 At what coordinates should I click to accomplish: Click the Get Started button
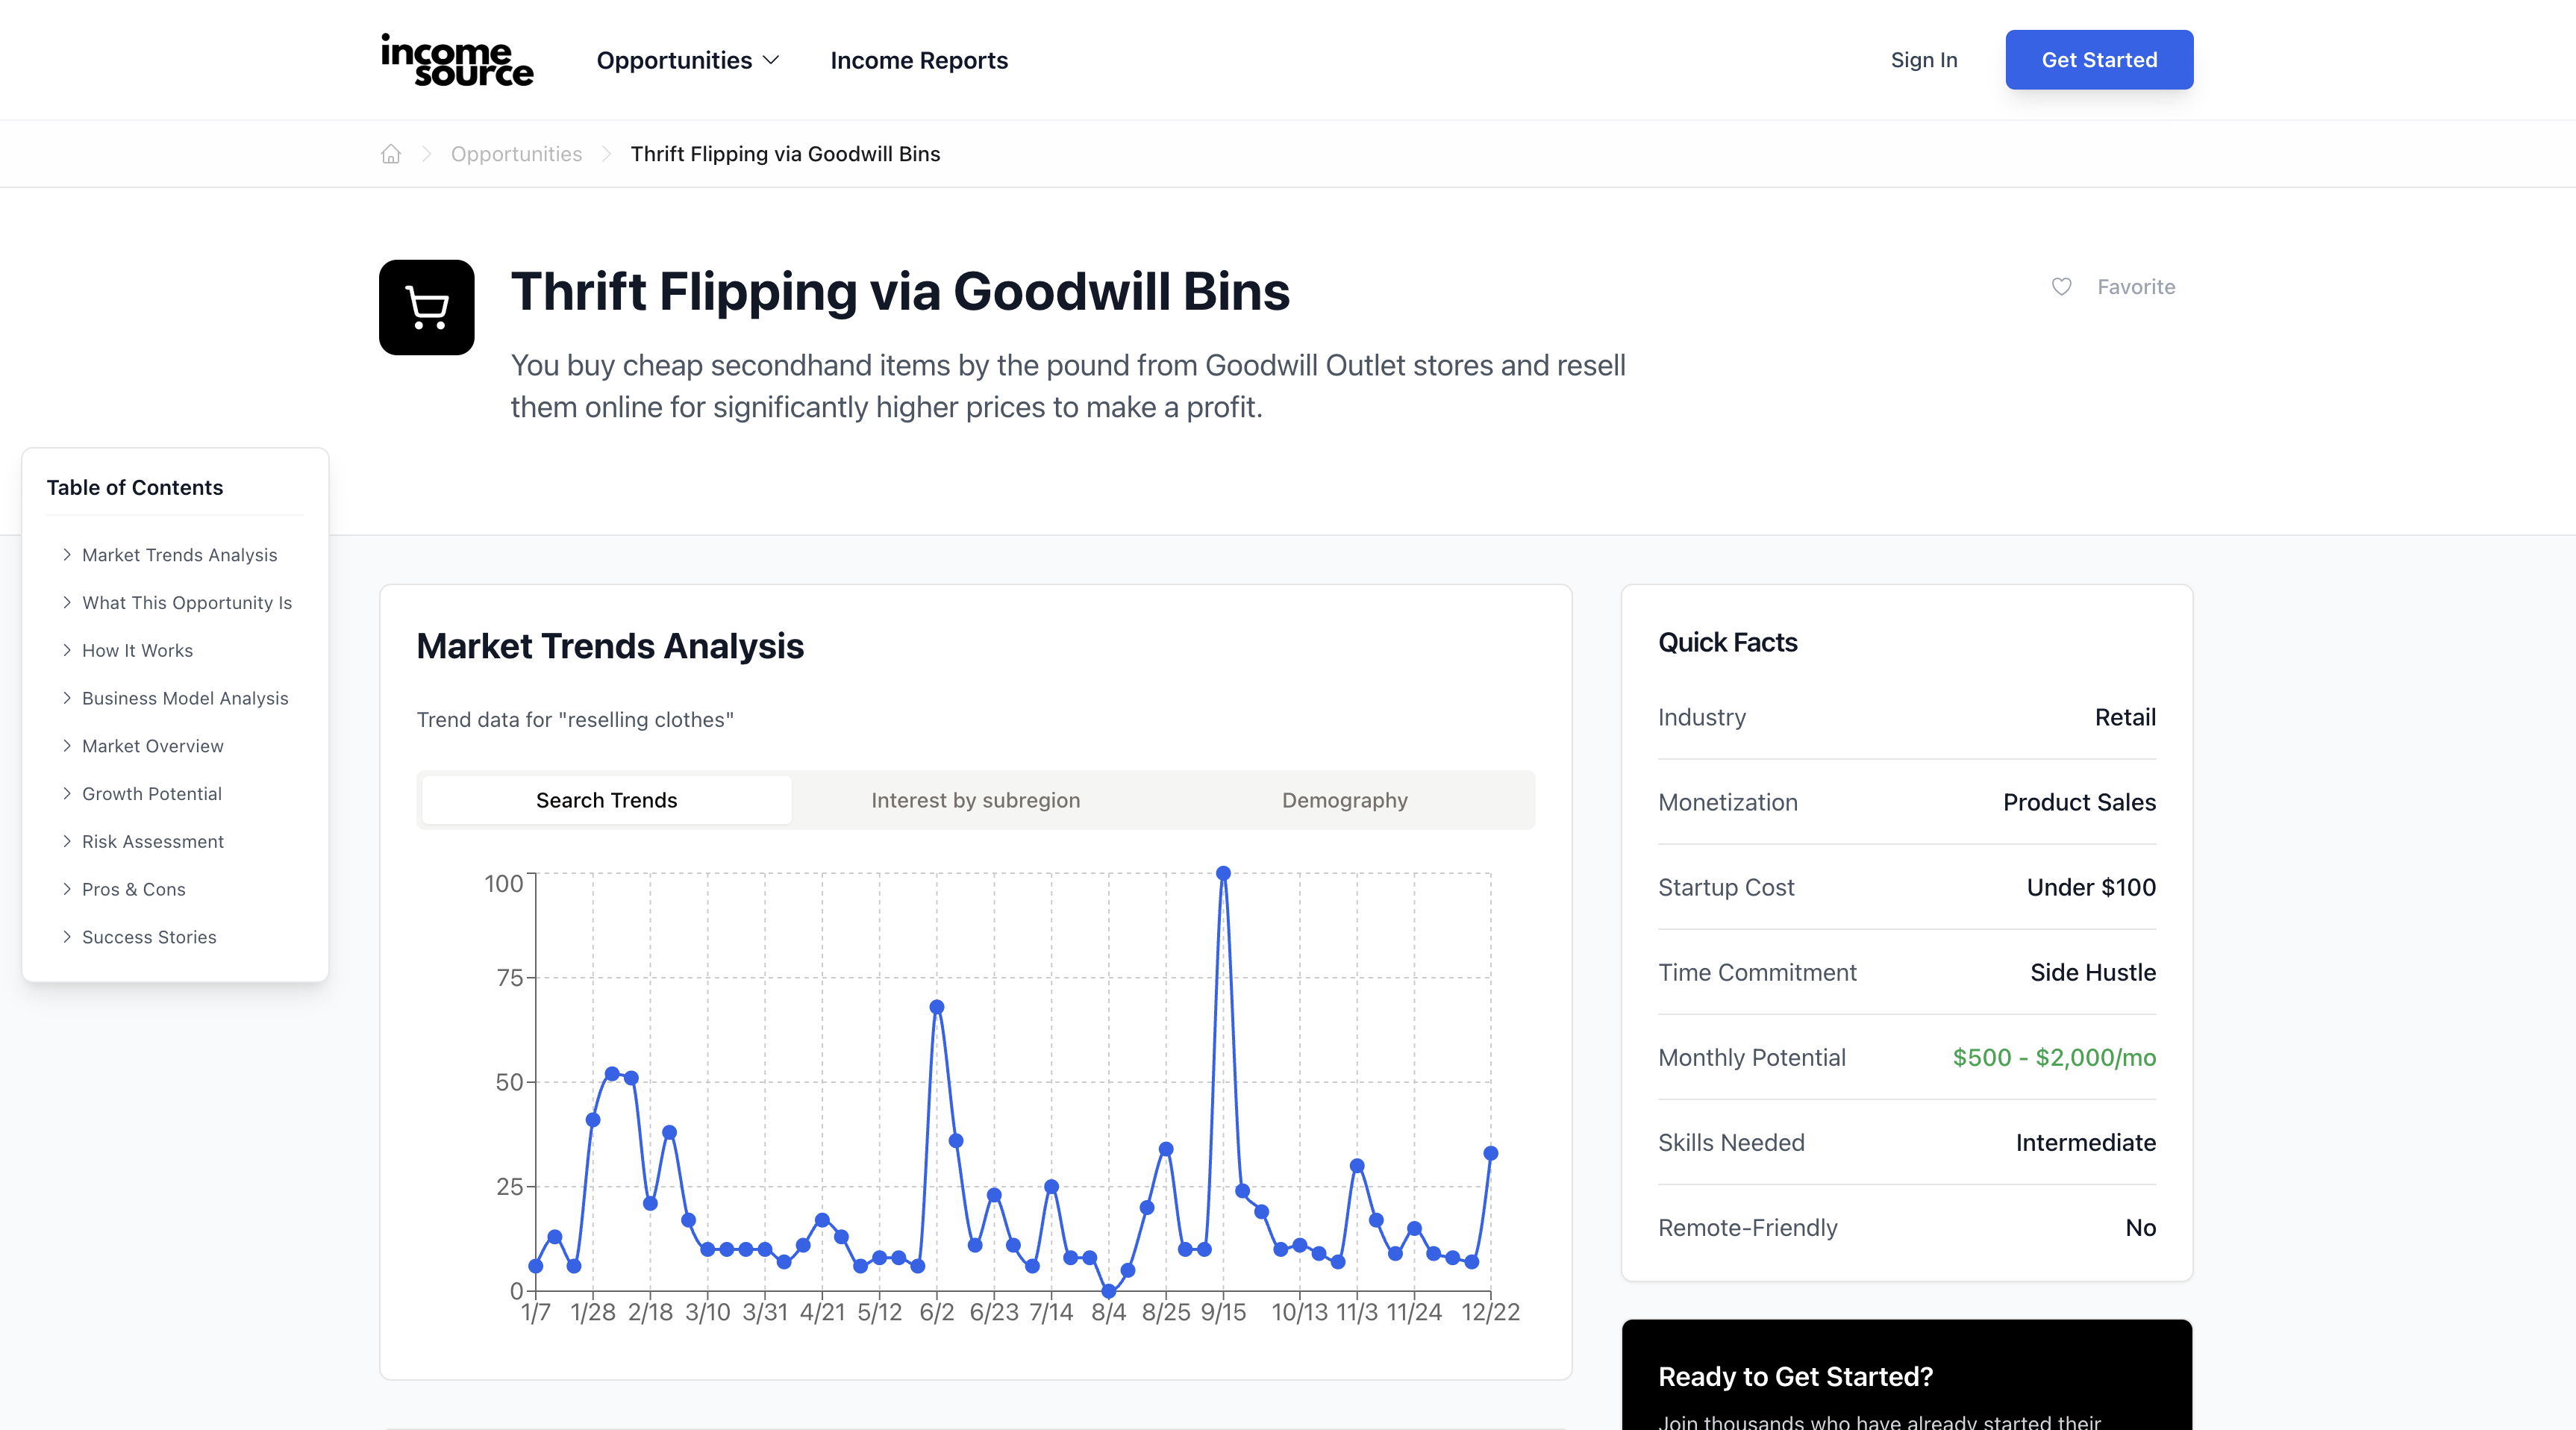pos(2099,60)
